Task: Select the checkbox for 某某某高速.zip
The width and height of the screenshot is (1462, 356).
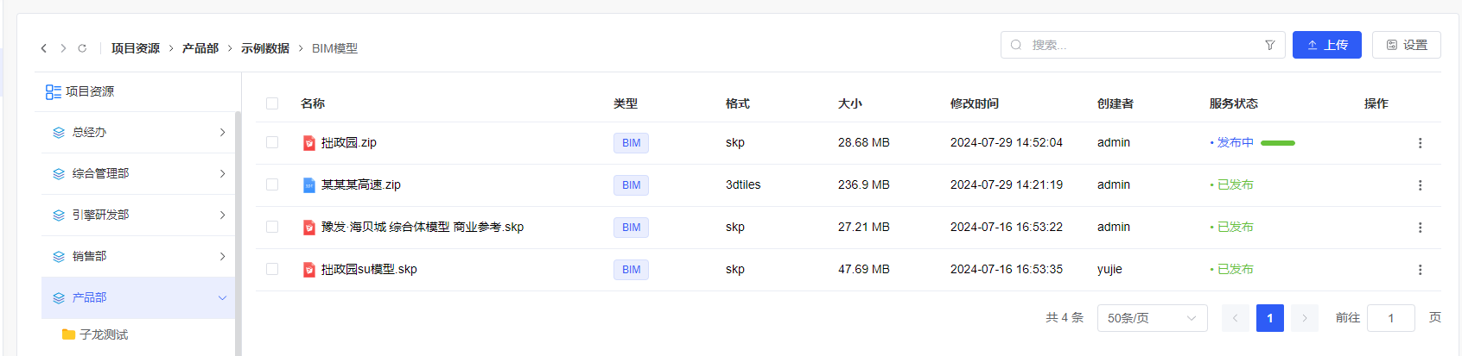Action: pyautogui.click(x=272, y=185)
